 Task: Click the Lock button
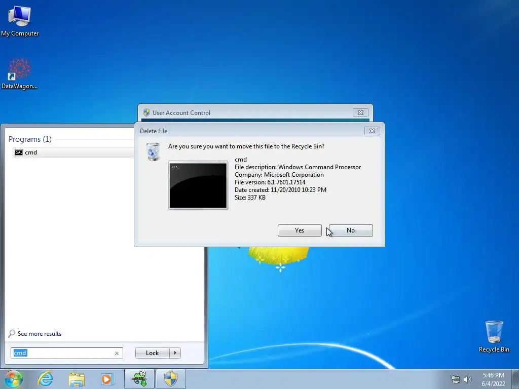pos(152,353)
